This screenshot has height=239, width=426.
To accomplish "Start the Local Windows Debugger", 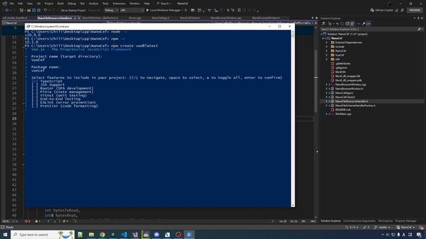I will click(164, 11).
